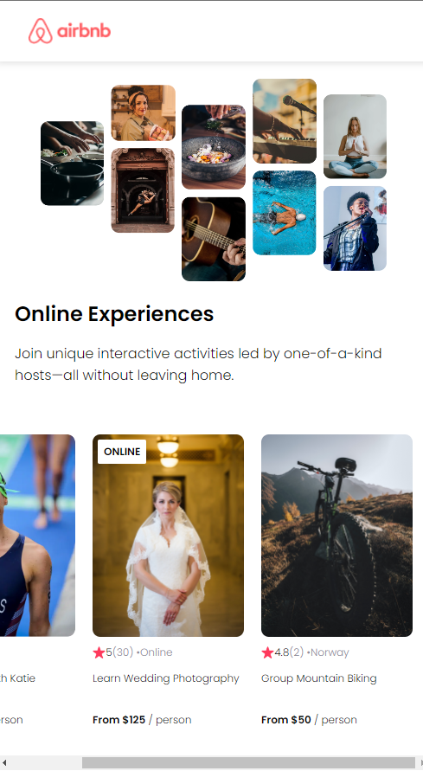Click the scrollbar left arrow

4,762
